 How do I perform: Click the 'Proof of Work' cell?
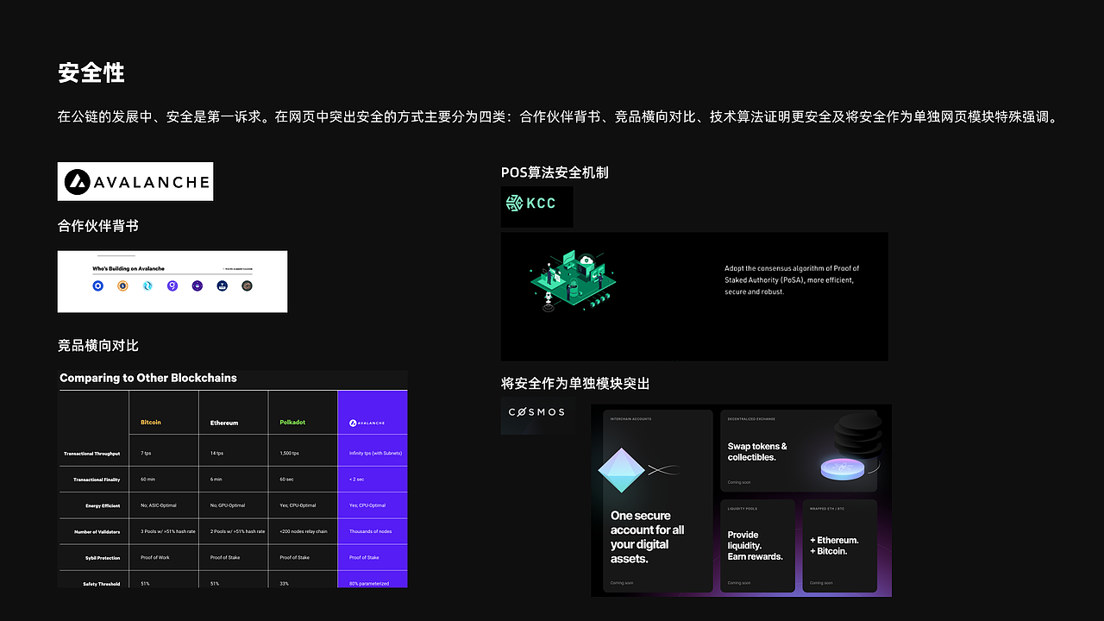155,557
